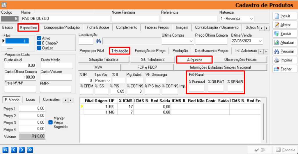
Task: Enable Manter Preço Sugerido checkbox
Action: coord(51,123)
